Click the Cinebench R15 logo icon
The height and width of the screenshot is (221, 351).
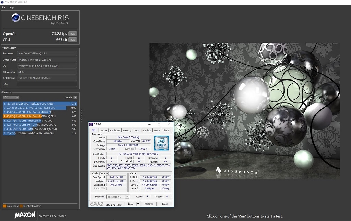click(16, 18)
